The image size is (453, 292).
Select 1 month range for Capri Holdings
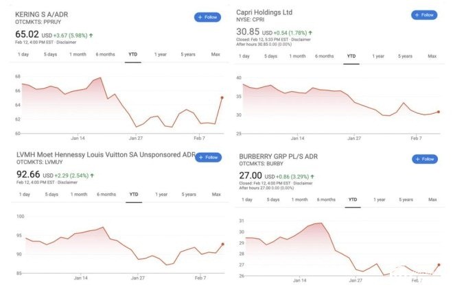(x=295, y=56)
